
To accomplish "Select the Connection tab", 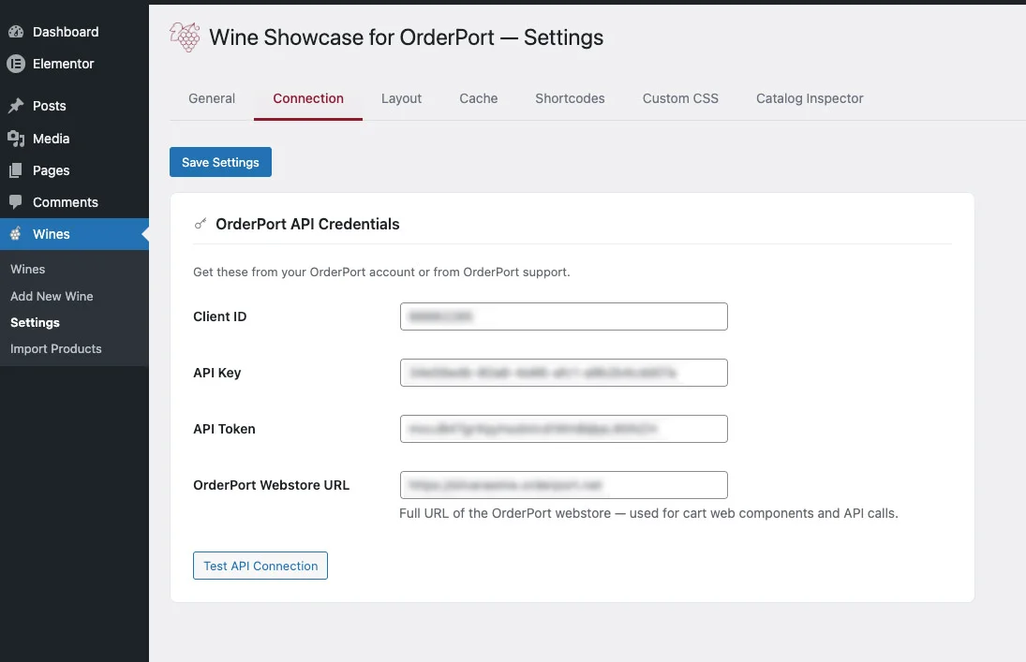I will (308, 98).
